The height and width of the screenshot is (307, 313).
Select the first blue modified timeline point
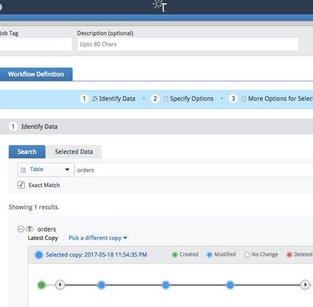click(101, 285)
